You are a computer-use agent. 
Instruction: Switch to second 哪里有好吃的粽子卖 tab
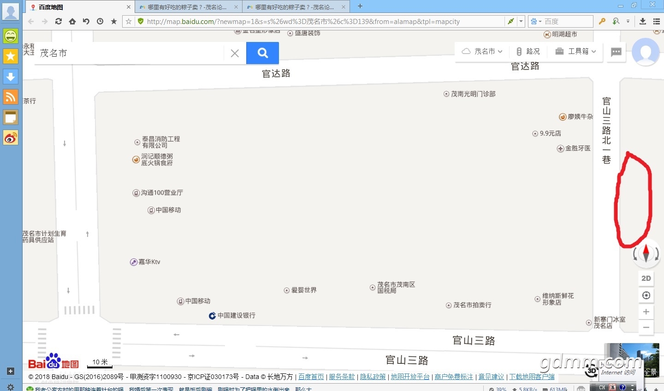pos(188,7)
